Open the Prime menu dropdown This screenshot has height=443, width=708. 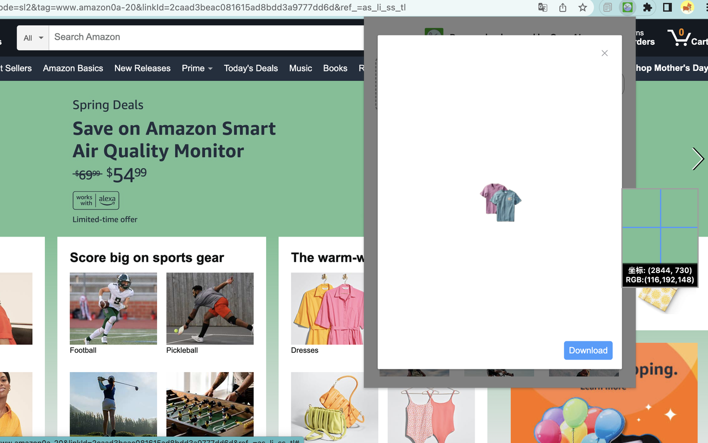click(197, 68)
